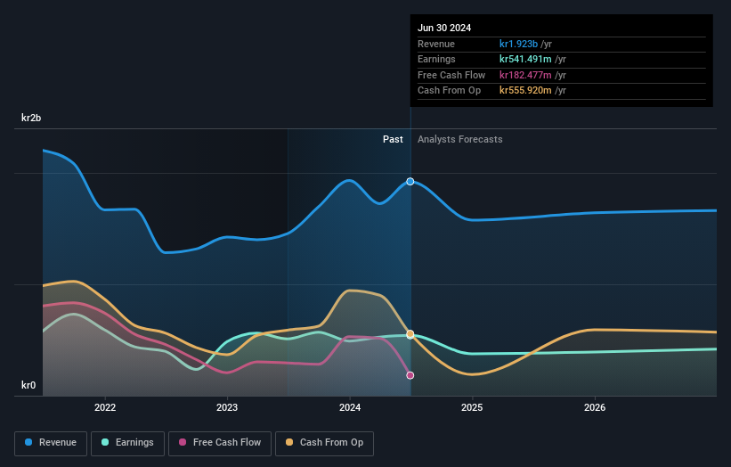The width and height of the screenshot is (731, 467).
Task: Click the kr2b y-axis label
Action: coord(31,118)
